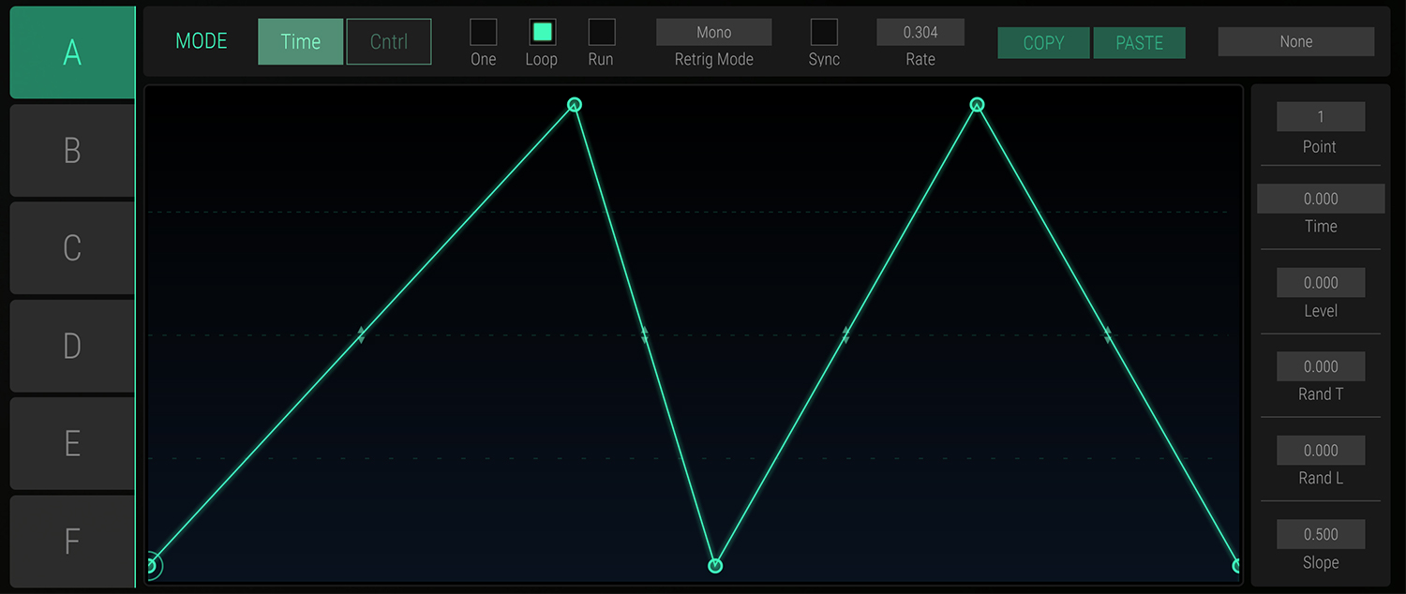1406x594 pixels.
Task: Switch to envelope tab B
Action: point(72,150)
